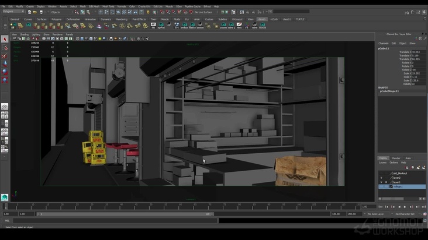Viewport: 428px width, 240px height.
Task: Click the npPai shelf button
Action: (x=161, y=26)
